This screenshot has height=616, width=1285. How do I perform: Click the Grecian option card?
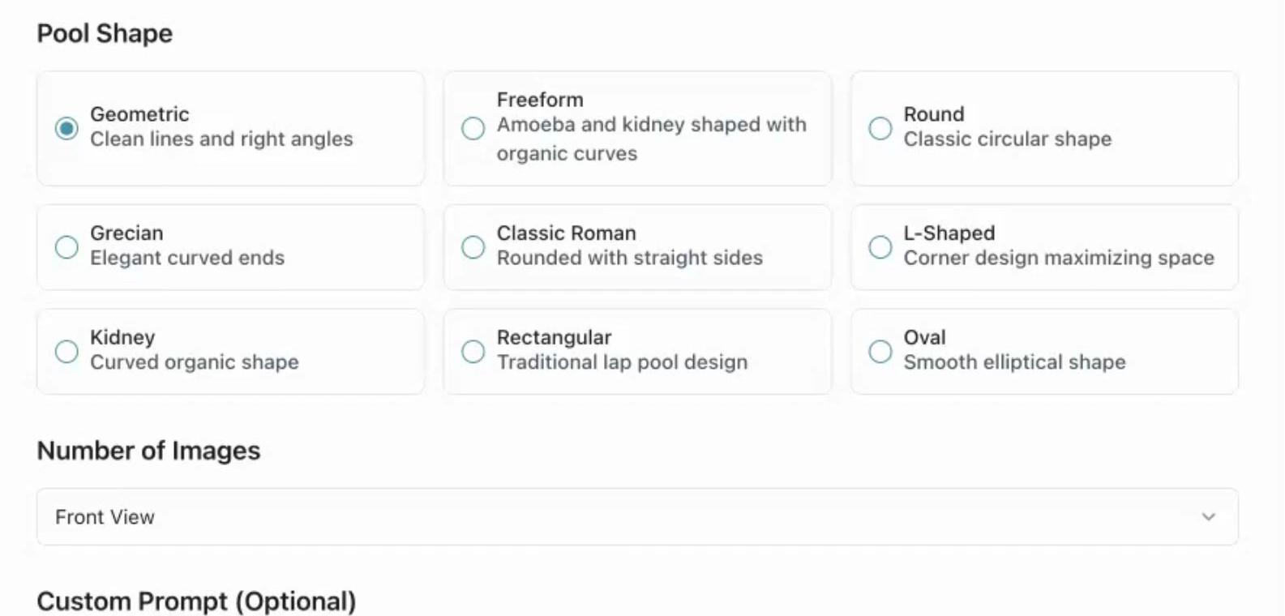click(230, 246)
